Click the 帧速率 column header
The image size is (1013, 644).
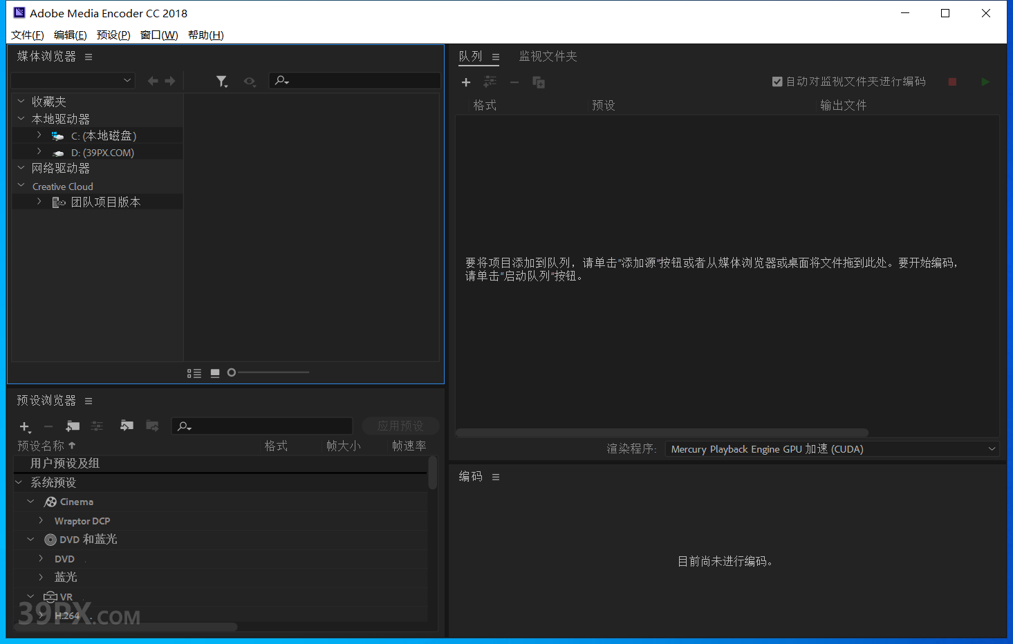tap(409, 446)
